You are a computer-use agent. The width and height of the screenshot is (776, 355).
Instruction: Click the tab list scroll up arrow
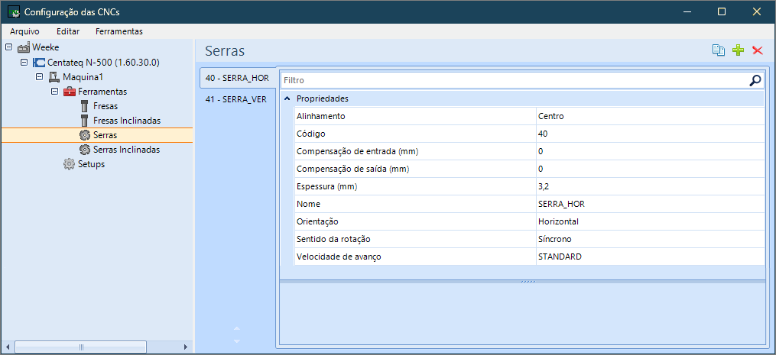coord(236,328)
